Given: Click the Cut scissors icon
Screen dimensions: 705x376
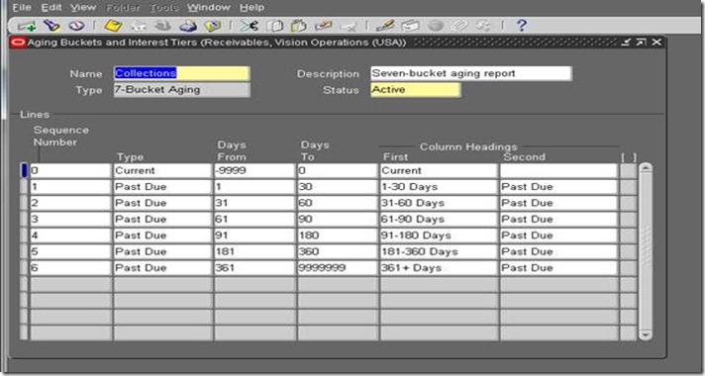Looking at the screenshot, I should (x=249, y=26).
